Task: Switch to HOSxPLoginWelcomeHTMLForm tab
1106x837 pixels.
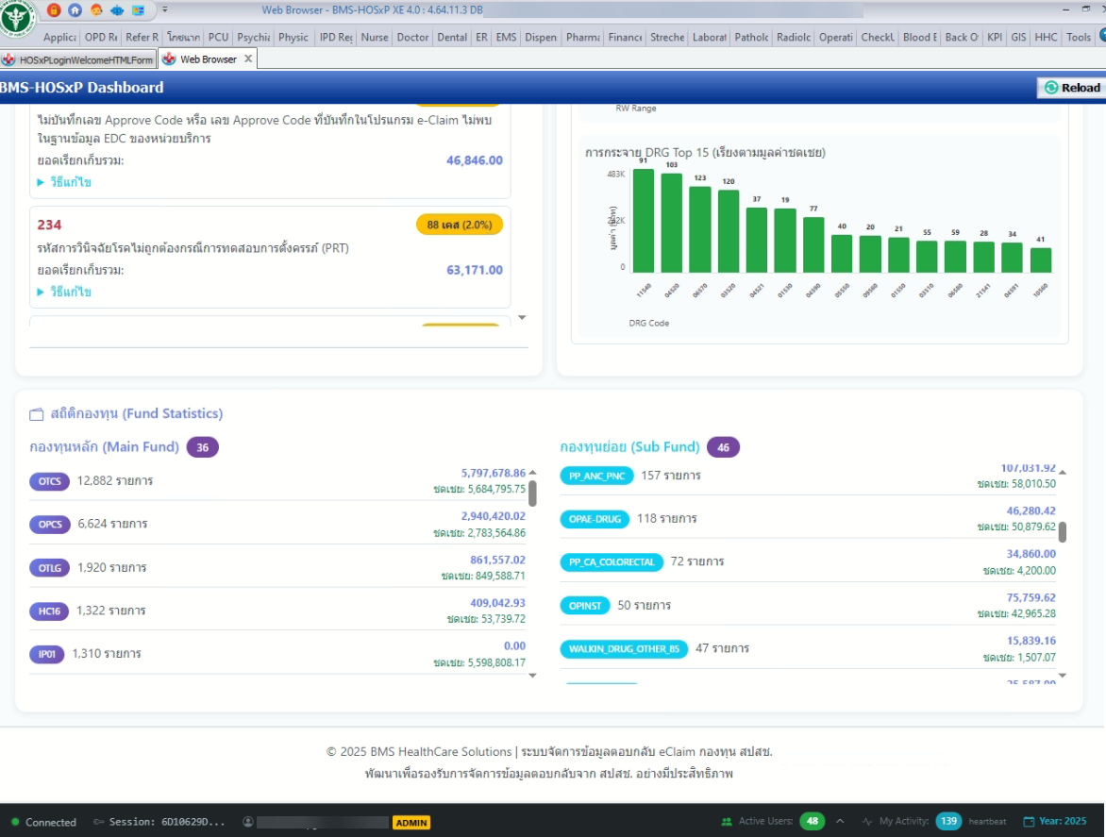Action: point(78,59)
